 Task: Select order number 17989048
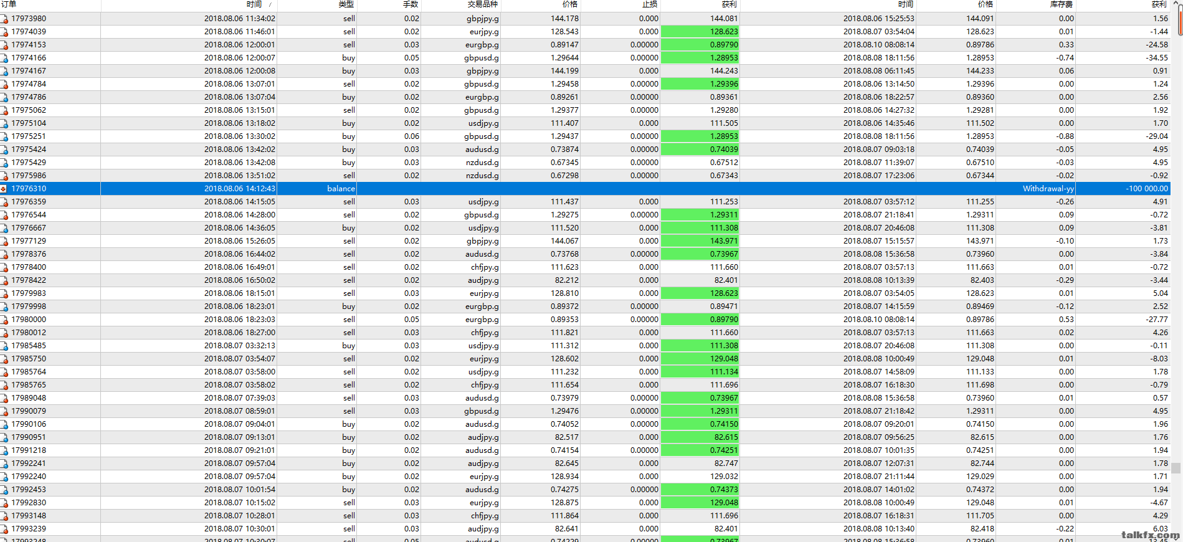coord(29,398)
